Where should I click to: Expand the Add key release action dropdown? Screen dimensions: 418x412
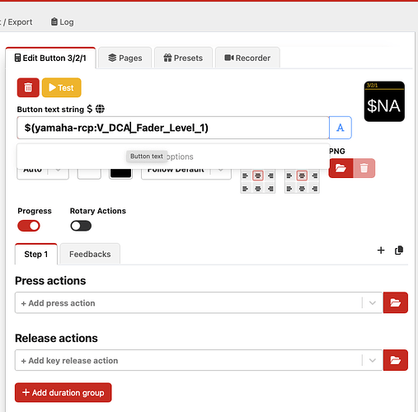pyautogui.click(x=373, y=360)
